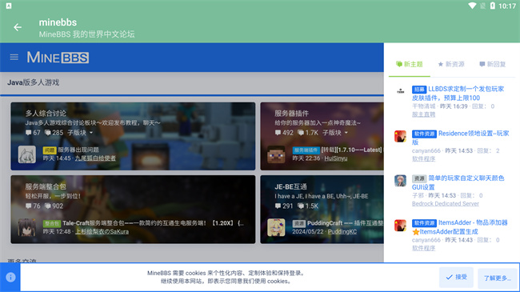Open avatar in 服务端整合包 card

27,227
